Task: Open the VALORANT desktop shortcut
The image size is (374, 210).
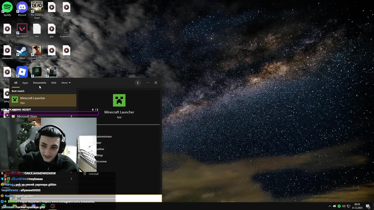Action: click(x=22, y=31)
